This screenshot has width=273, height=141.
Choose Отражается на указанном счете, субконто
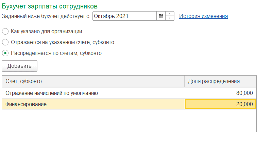click(x=5, y=42)
